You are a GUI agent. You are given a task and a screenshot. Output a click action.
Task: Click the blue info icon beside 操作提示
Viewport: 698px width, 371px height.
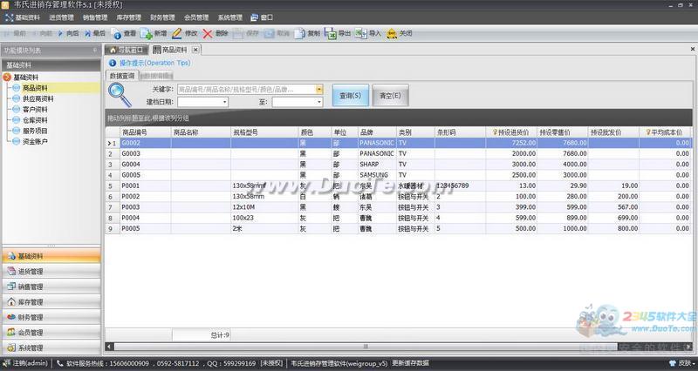coord(113,63)
